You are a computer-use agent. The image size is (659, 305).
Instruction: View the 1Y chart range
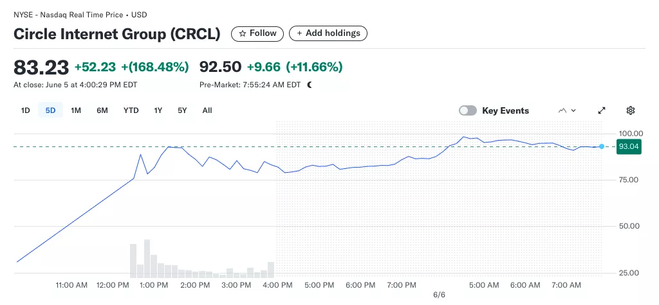(158, 110)
